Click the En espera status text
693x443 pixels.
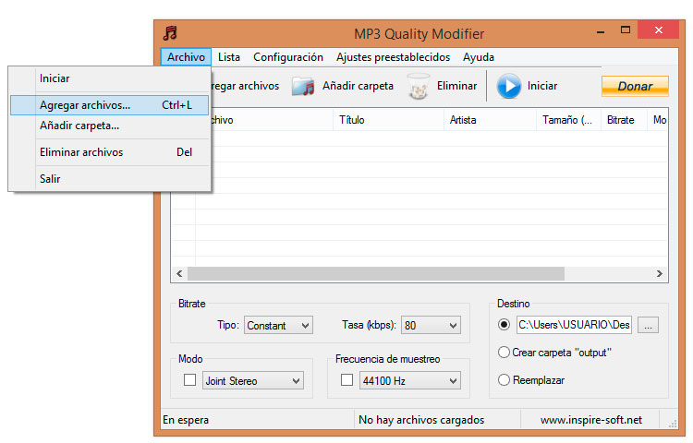186,420
